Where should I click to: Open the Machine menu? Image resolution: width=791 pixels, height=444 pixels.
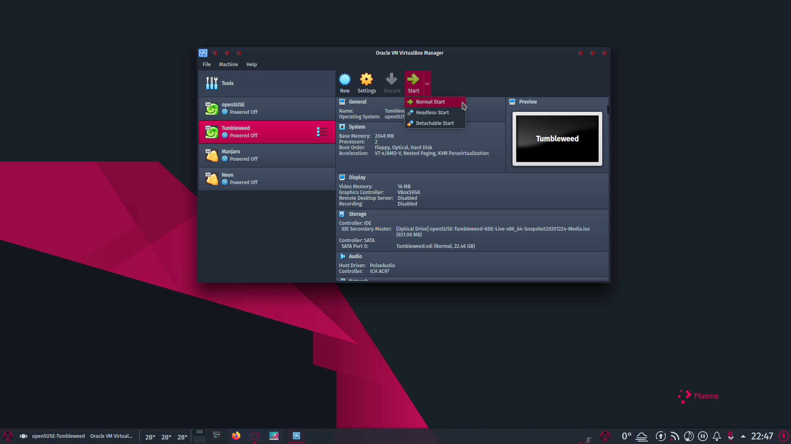228,65
